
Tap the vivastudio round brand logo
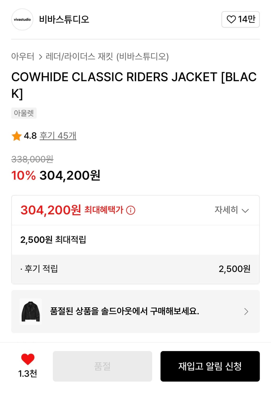click(22, 19)
